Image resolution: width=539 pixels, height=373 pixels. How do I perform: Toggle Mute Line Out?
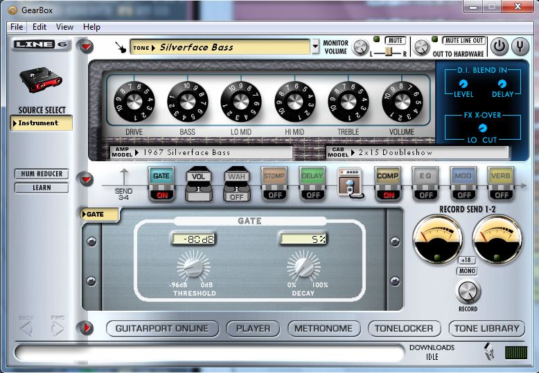tap(464, 41)
